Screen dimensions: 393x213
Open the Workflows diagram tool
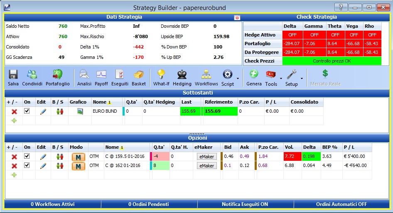(206, 78)
